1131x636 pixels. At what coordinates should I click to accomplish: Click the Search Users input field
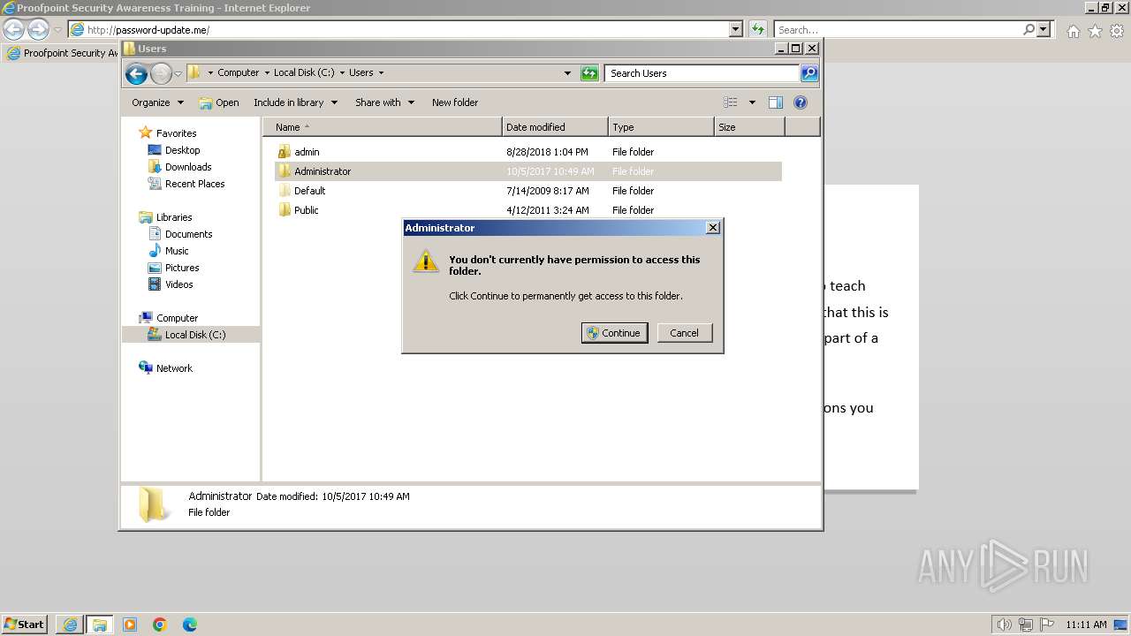[x=702, y=73]
